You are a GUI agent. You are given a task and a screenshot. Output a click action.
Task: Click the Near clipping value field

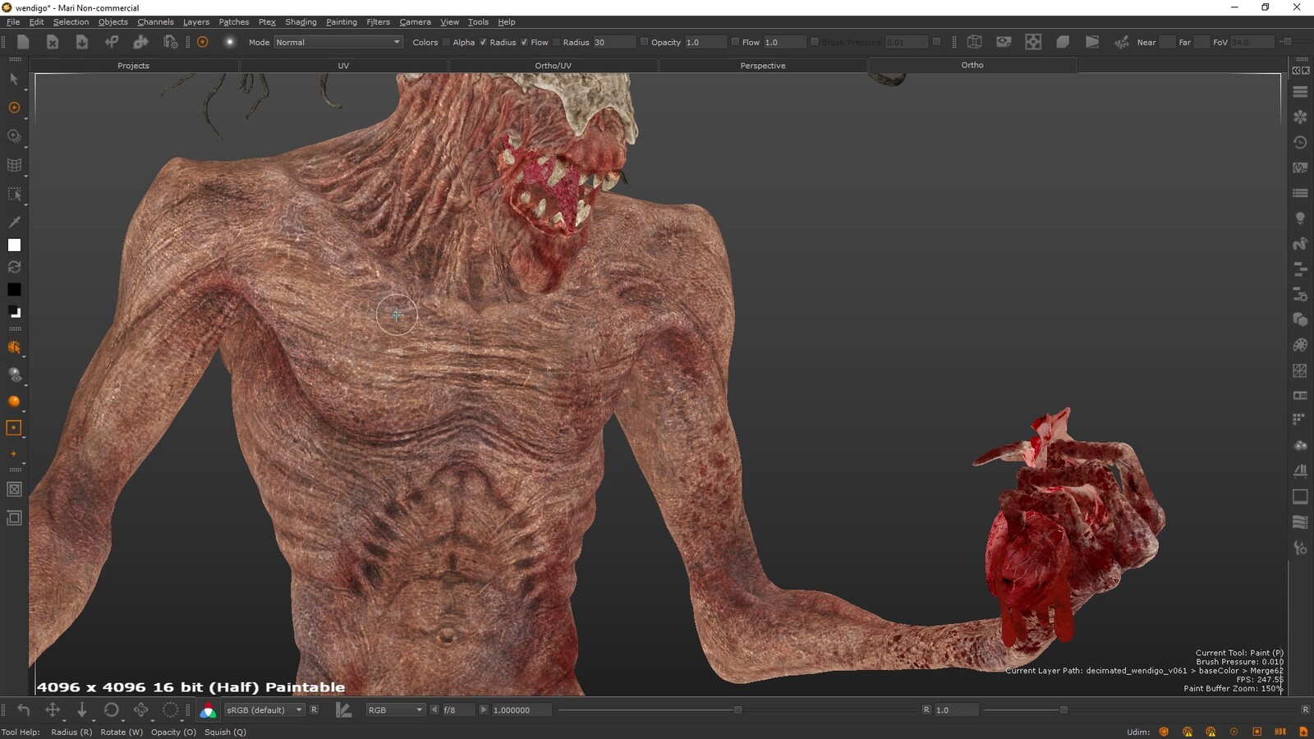click(1167, 42)
